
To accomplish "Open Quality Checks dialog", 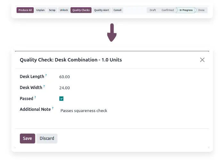I will tap(81, 10).
